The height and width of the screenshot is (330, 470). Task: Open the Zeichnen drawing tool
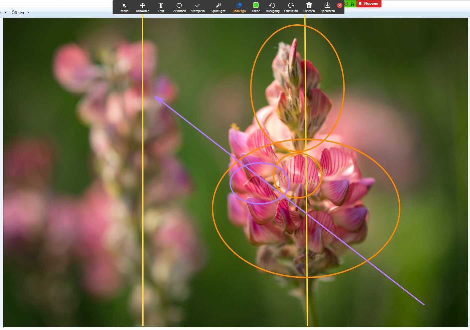coord(179,7)
